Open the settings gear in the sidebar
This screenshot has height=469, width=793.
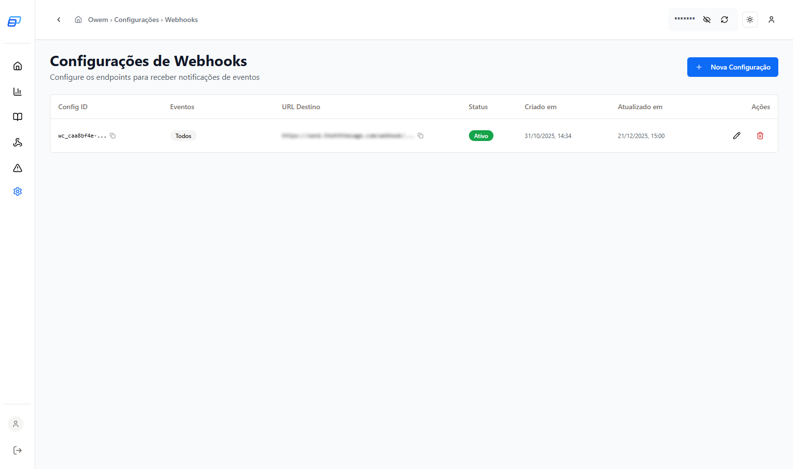(x=18, y=191)
